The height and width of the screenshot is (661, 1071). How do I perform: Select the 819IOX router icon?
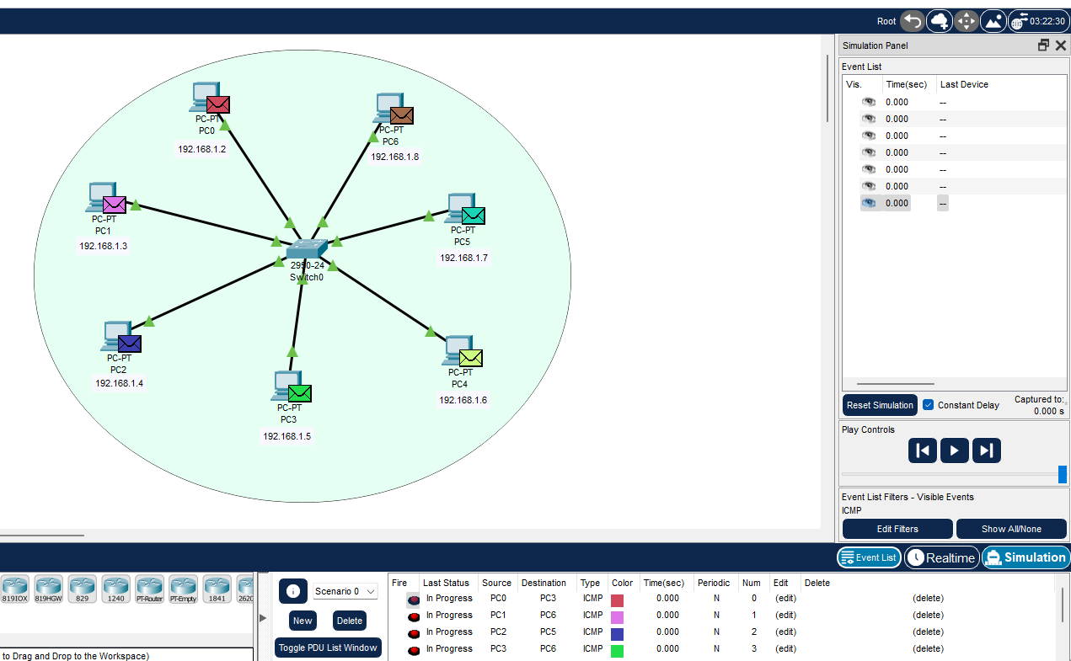[14, 589]
